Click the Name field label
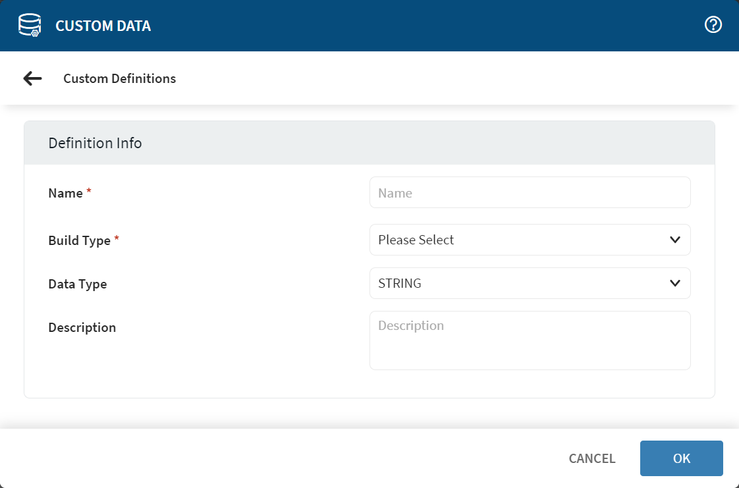Image resolution: width=739 pixels, height=488 pixels. (66, 193)
